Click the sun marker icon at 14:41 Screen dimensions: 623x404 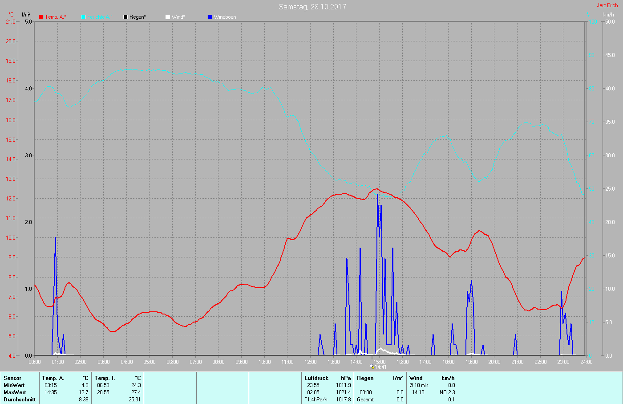(x=372, y=367)
